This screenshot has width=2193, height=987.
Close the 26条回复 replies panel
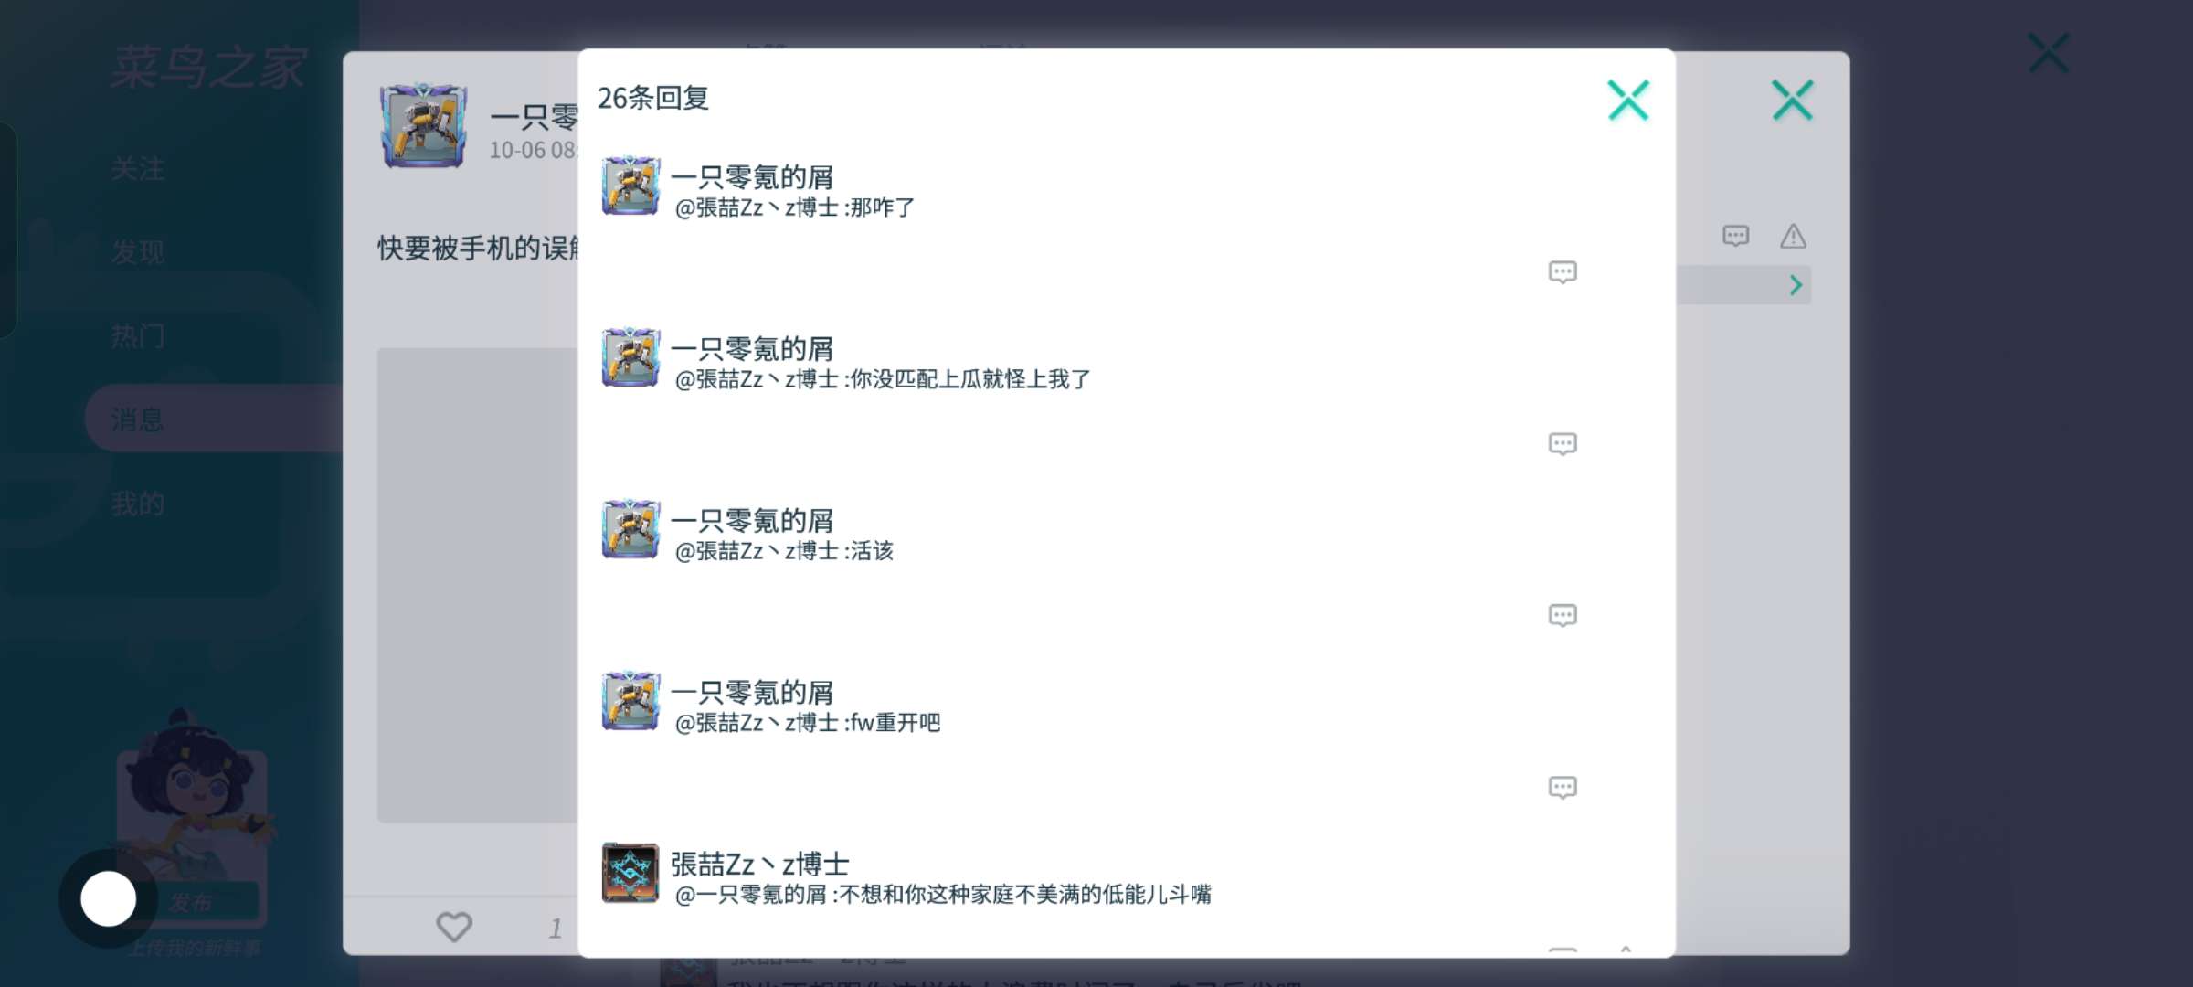1628,100
